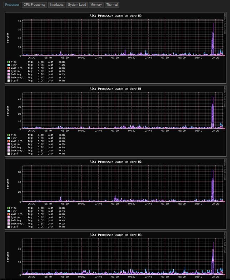The width and height of the screenshot is (230, 280).
Task: Select the System Load tab
Action: tap(77, 5)
